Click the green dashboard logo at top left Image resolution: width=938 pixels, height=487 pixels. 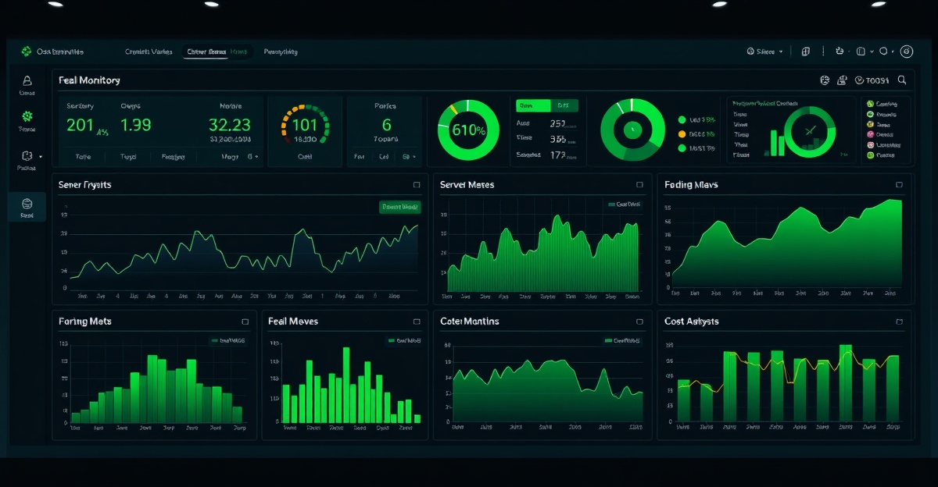(26, 52)
